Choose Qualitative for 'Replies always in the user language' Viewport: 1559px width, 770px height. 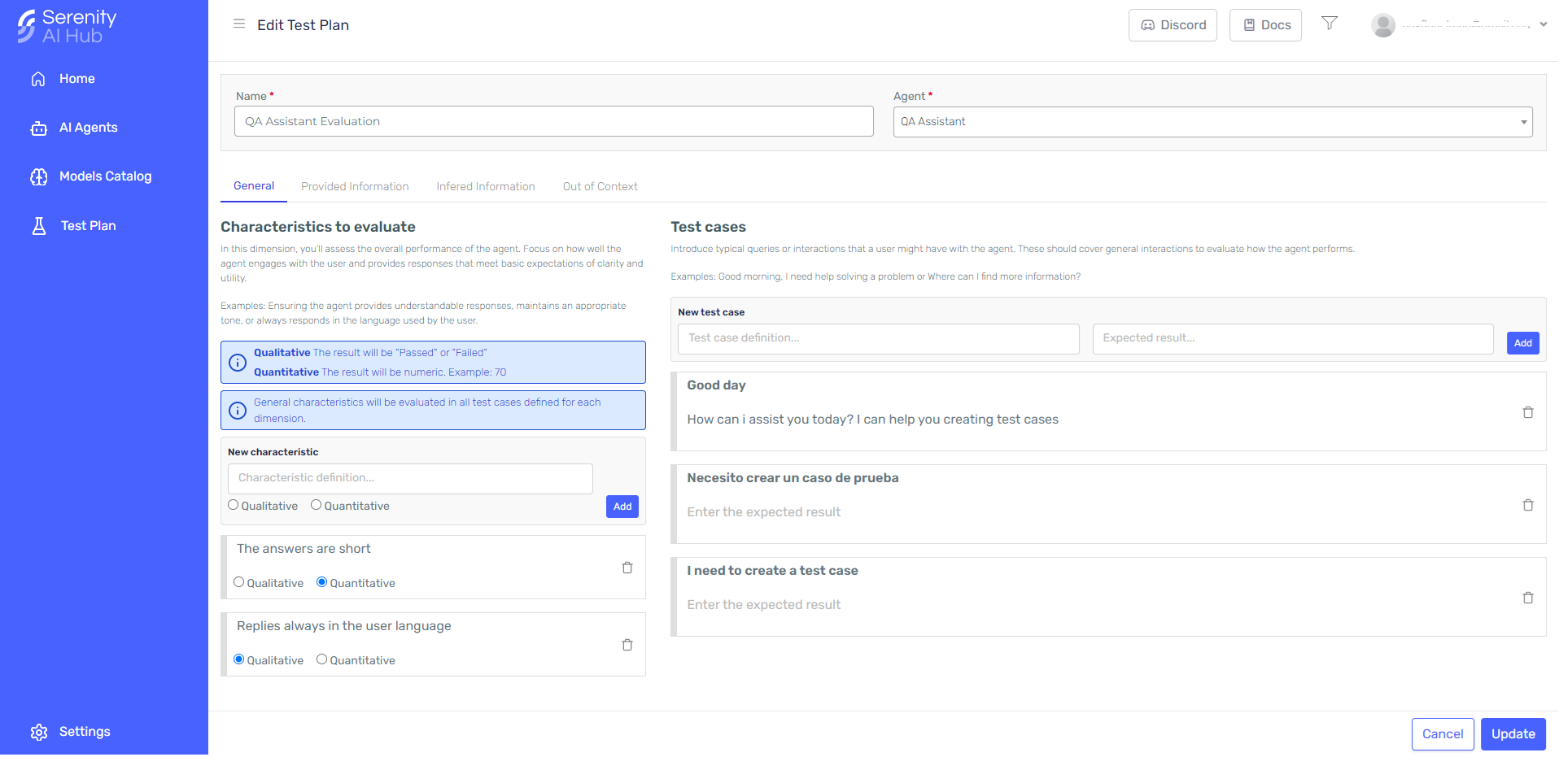[x=239, y=659]
